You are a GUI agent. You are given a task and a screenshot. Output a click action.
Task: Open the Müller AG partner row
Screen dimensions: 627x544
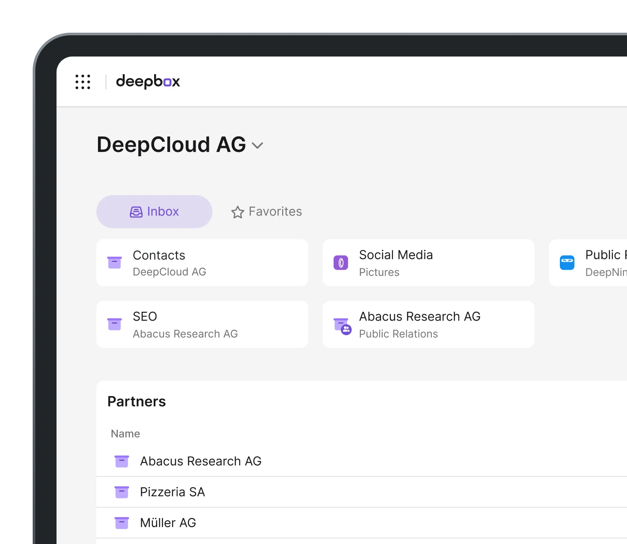[362, 523]
